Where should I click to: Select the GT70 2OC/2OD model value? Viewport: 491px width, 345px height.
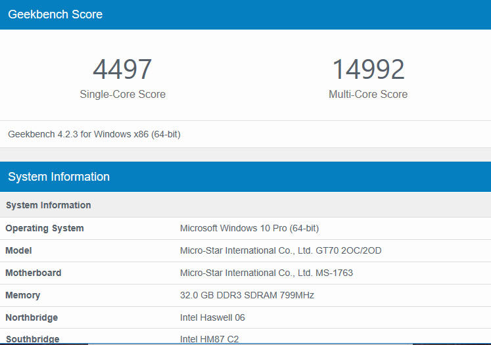(x=281, y=251)
